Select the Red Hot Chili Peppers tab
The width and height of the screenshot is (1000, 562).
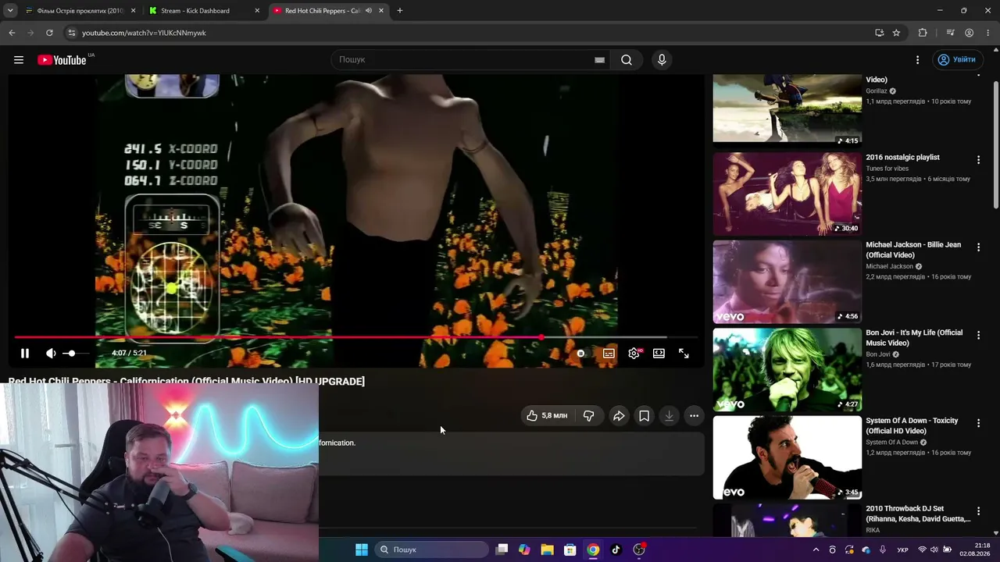point(322,11)
